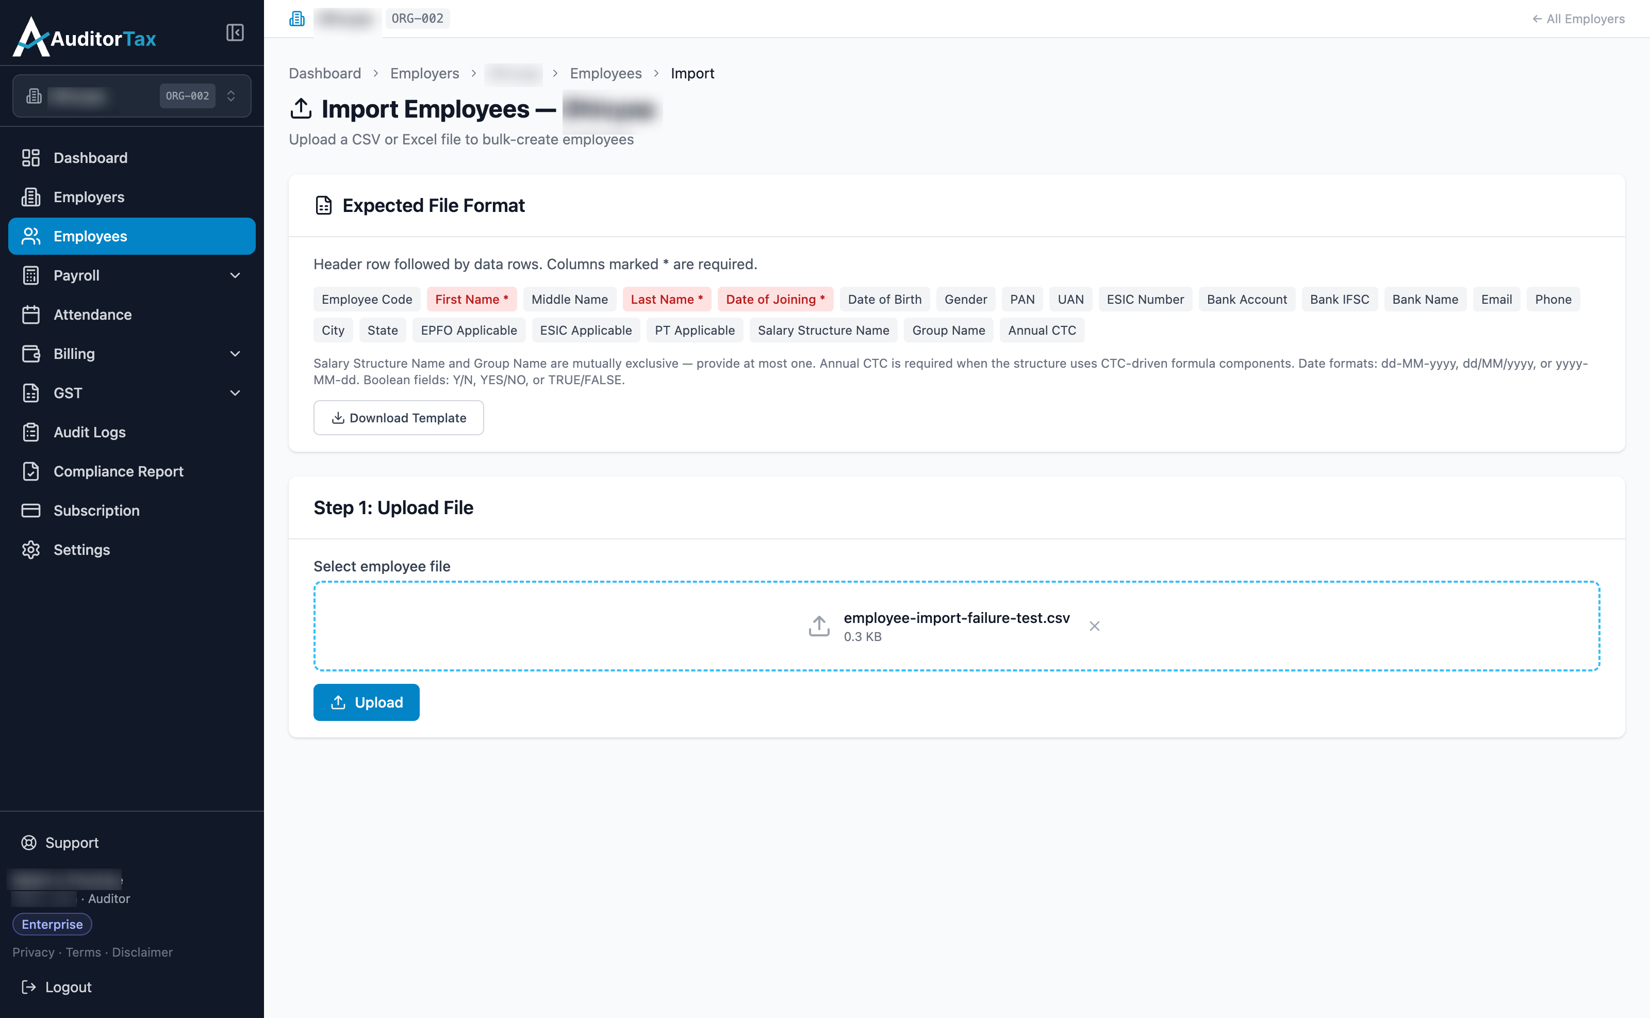
Task: Open Dashboard from the sidebar
Action: tap(132, 158)
